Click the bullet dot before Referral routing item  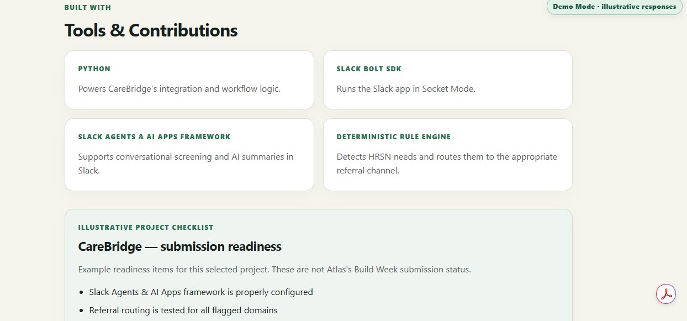tap(82, 311)
